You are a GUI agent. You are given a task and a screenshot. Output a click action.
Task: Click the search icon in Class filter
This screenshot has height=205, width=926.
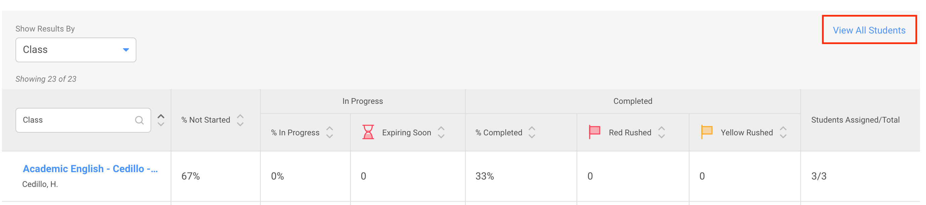coord(140,120)
